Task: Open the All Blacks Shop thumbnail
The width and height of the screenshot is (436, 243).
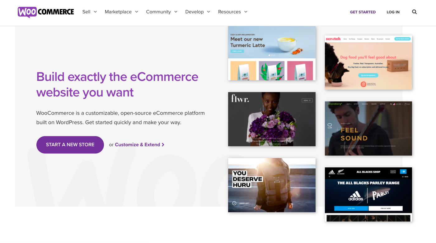Action: [x=368, y=194]
